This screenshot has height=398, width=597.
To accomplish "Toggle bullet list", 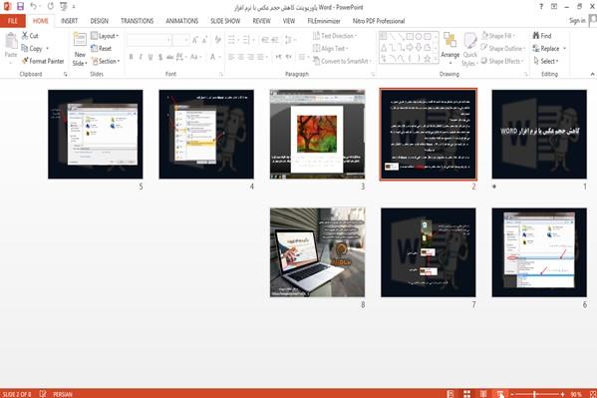I will (x=232, y=40).
